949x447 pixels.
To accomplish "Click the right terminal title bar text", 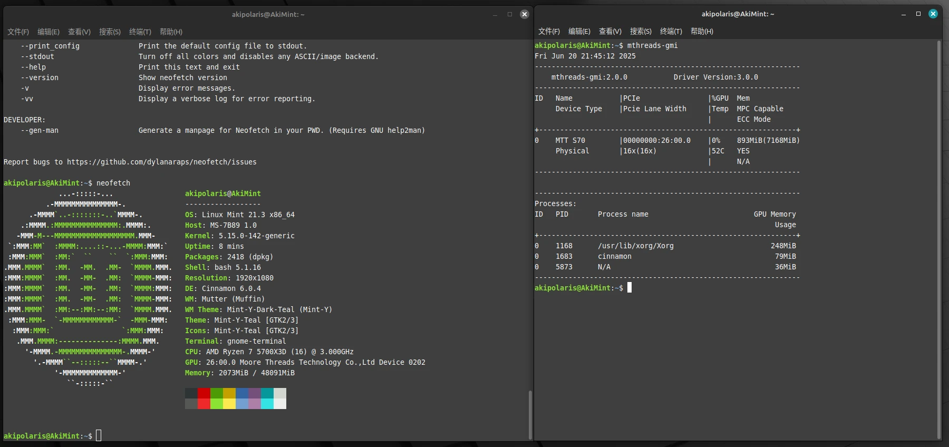I will point(738,14).
